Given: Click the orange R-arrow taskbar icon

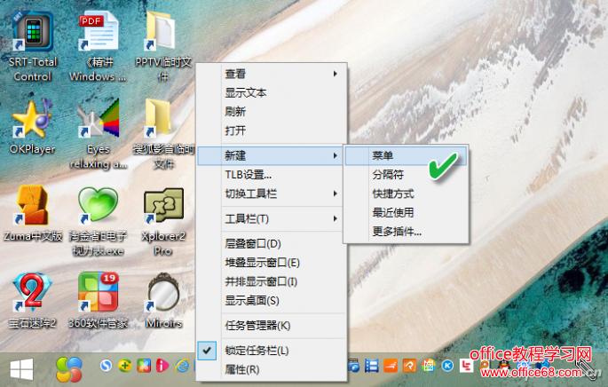Looking at the screenshot, I should coord(409,366).
